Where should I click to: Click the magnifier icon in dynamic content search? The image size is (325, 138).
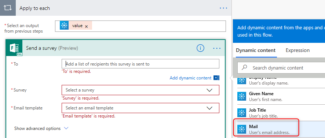click(x=245, y=68)
